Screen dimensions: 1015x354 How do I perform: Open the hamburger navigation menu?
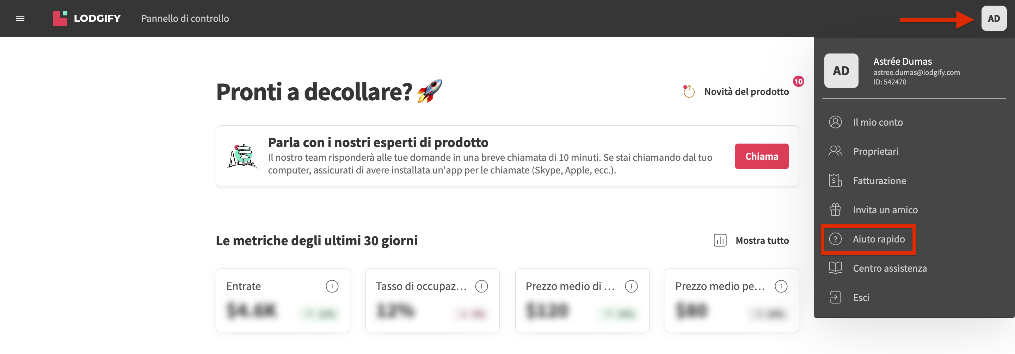[20, 19]
